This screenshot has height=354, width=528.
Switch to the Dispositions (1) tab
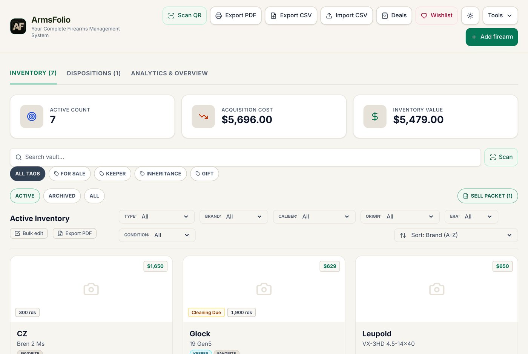[94, 73]
